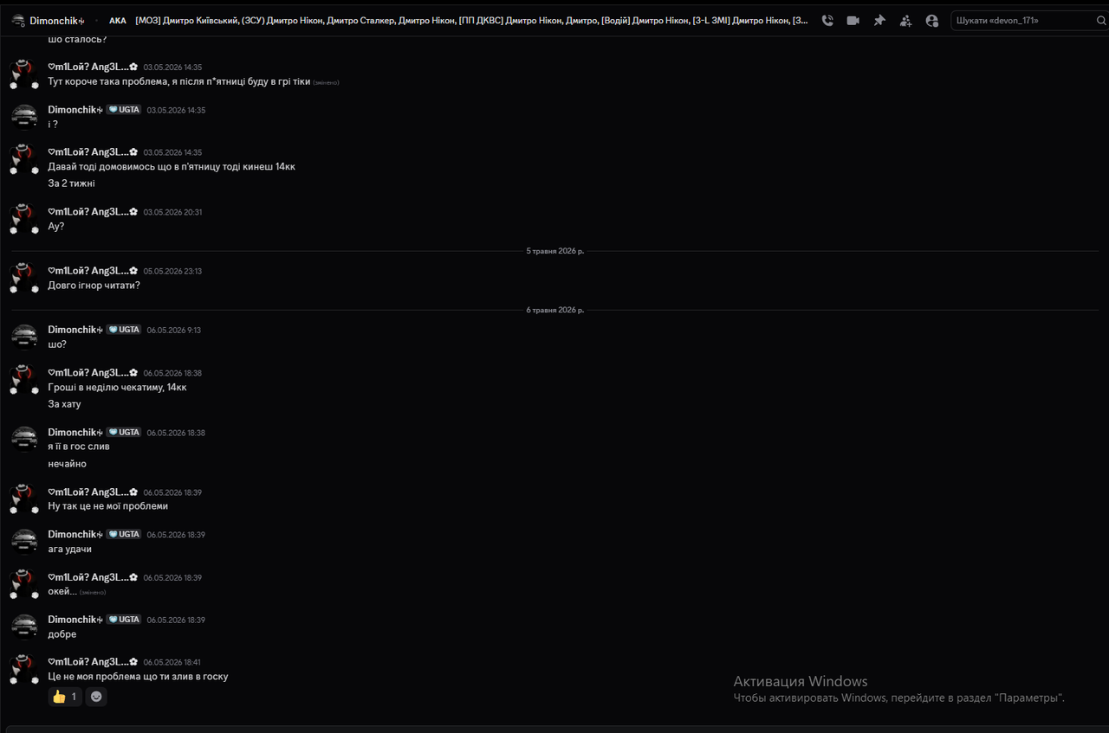Open avatar beside 'Давай тоді домовимось' message
Screen dimensions: 1109x733
point(24,159)
